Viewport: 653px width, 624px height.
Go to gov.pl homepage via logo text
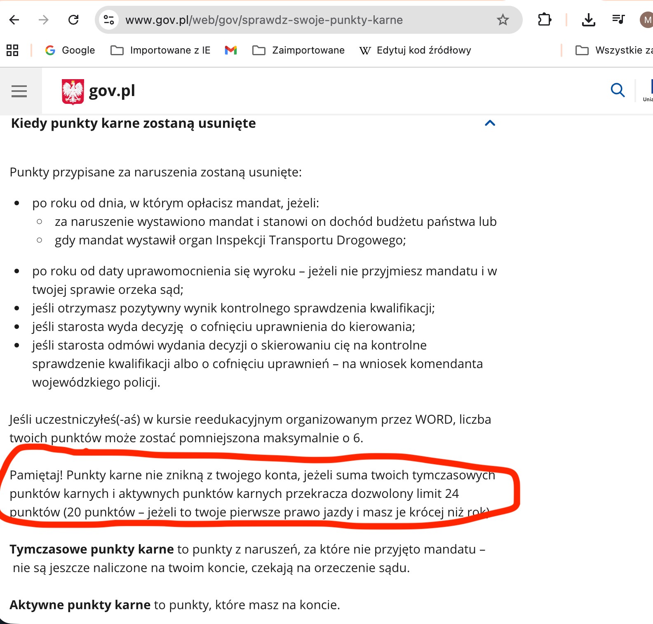112,91
